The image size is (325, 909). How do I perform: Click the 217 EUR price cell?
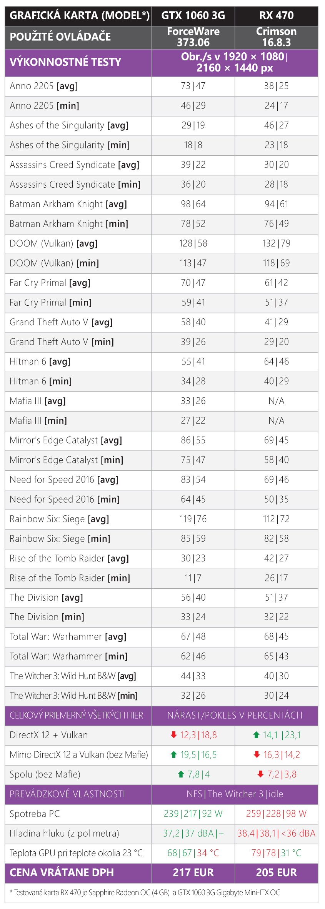tap(193, 872)
